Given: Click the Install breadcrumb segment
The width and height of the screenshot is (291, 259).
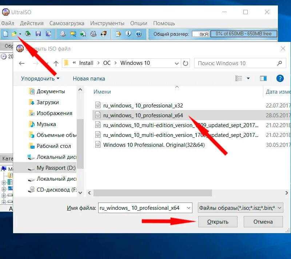Looking at the screenshot, I should tap(86, 63).
